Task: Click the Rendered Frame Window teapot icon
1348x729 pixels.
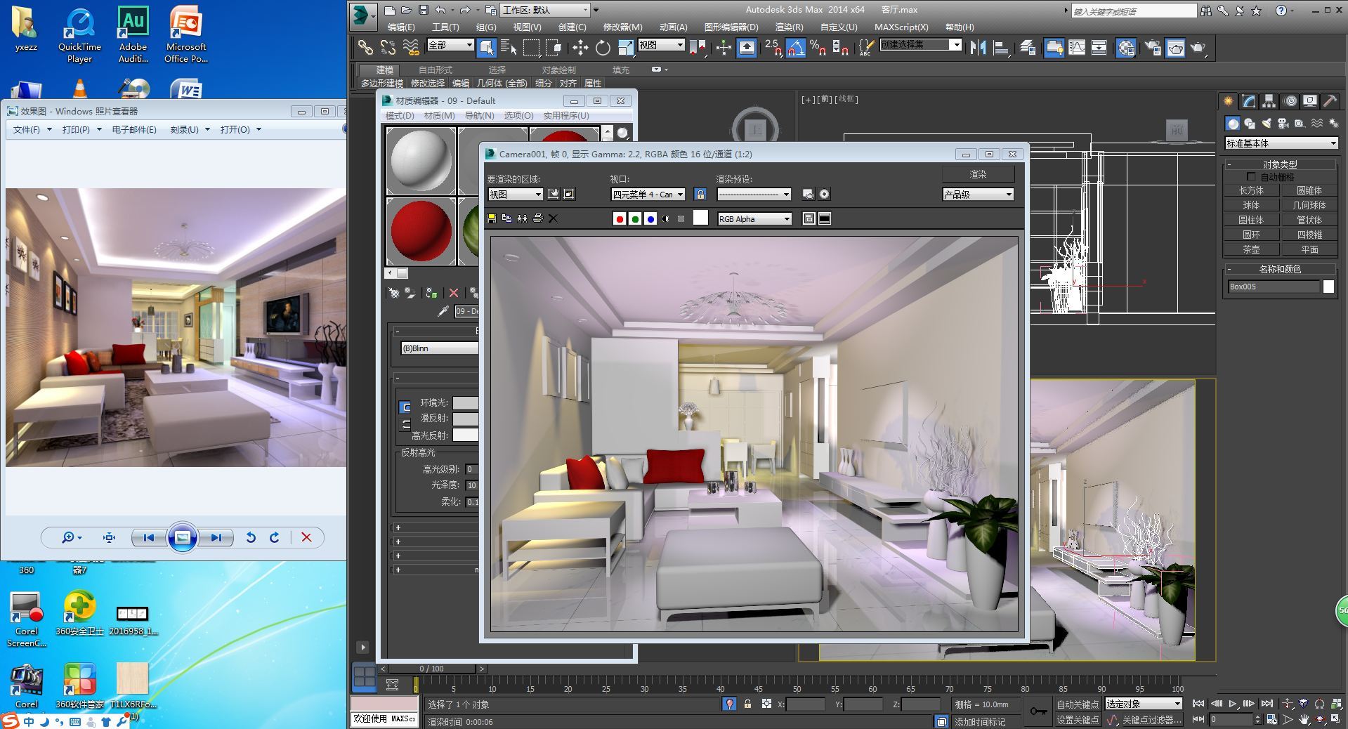Action: tap(1175, 48)
